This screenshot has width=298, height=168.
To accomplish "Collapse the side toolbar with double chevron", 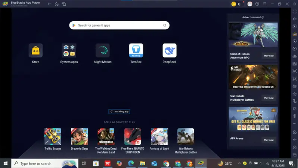I will tap(295, 4).
